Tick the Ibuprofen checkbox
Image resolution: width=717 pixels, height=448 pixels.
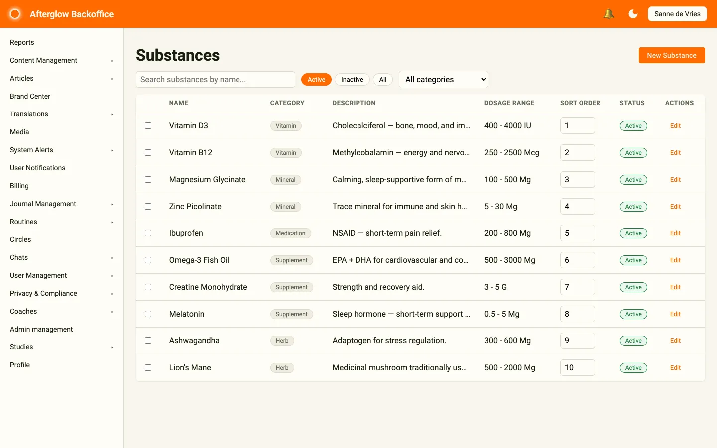[148, 233]
